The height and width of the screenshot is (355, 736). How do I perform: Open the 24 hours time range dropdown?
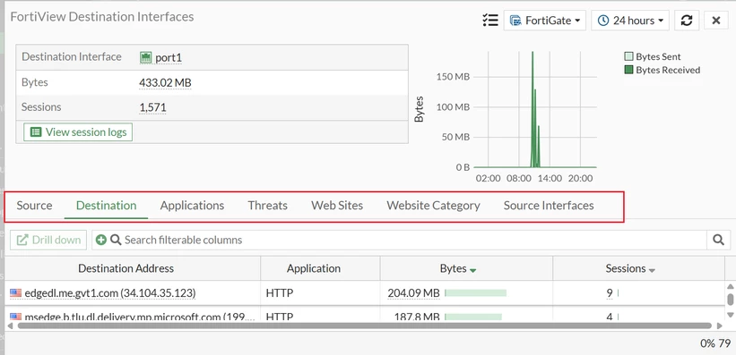pos(630,21)
